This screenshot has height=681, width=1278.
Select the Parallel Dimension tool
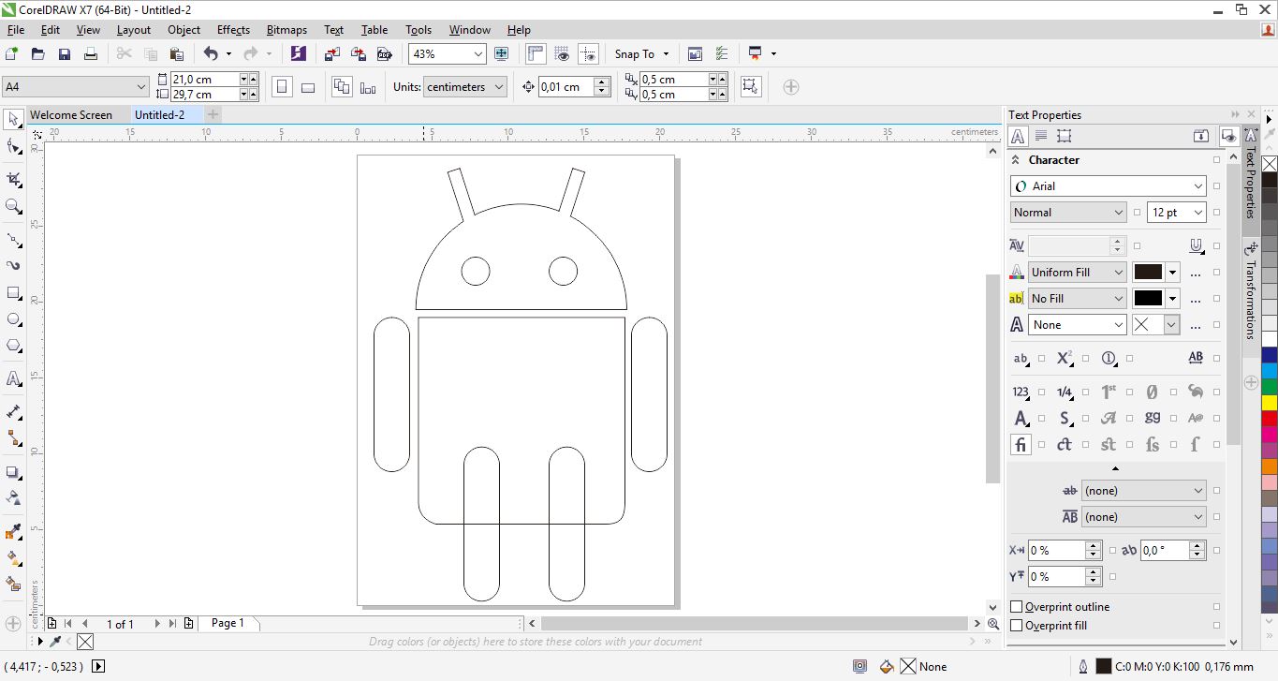point(13,412)
